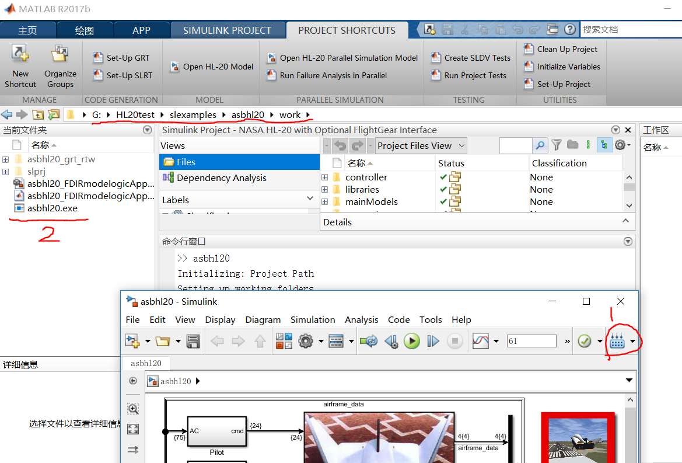This screenshot has width=682, height=463.
Task: Toggle the tree view display in project panel
Action: (x=604, y=145)
